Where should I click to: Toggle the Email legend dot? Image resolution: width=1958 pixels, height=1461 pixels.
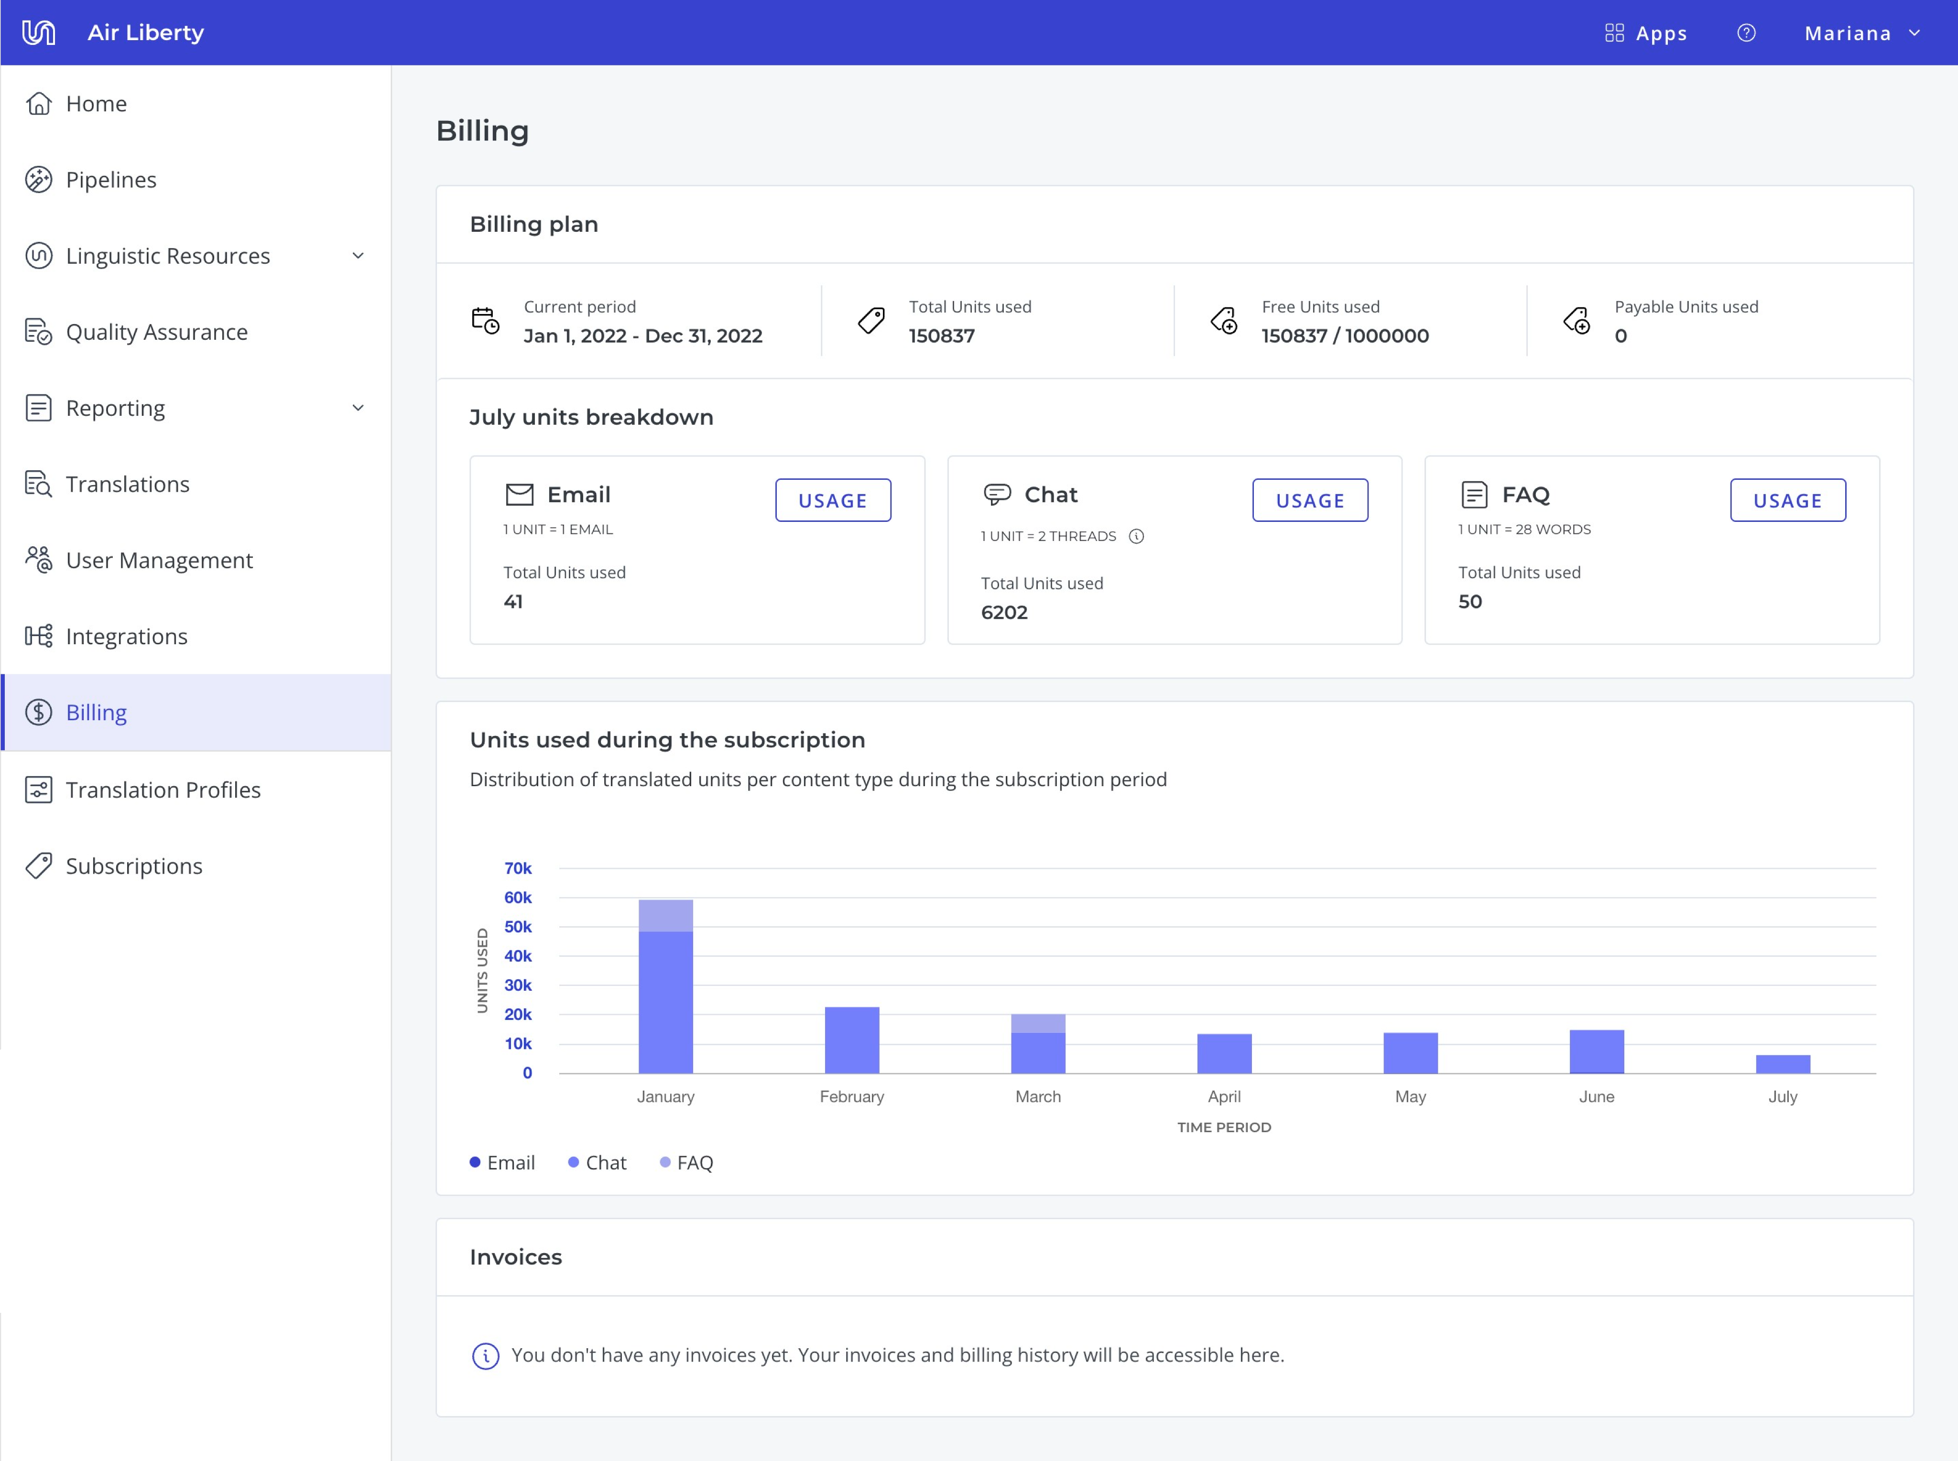pos(475,1162)
